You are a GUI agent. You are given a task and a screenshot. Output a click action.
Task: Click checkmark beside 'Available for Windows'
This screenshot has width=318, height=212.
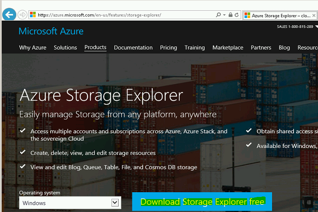click(x=249, y=145)
